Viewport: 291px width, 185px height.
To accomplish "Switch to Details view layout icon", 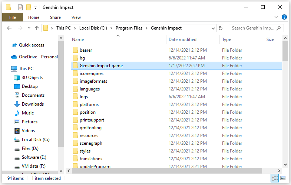I will point(275,178).
